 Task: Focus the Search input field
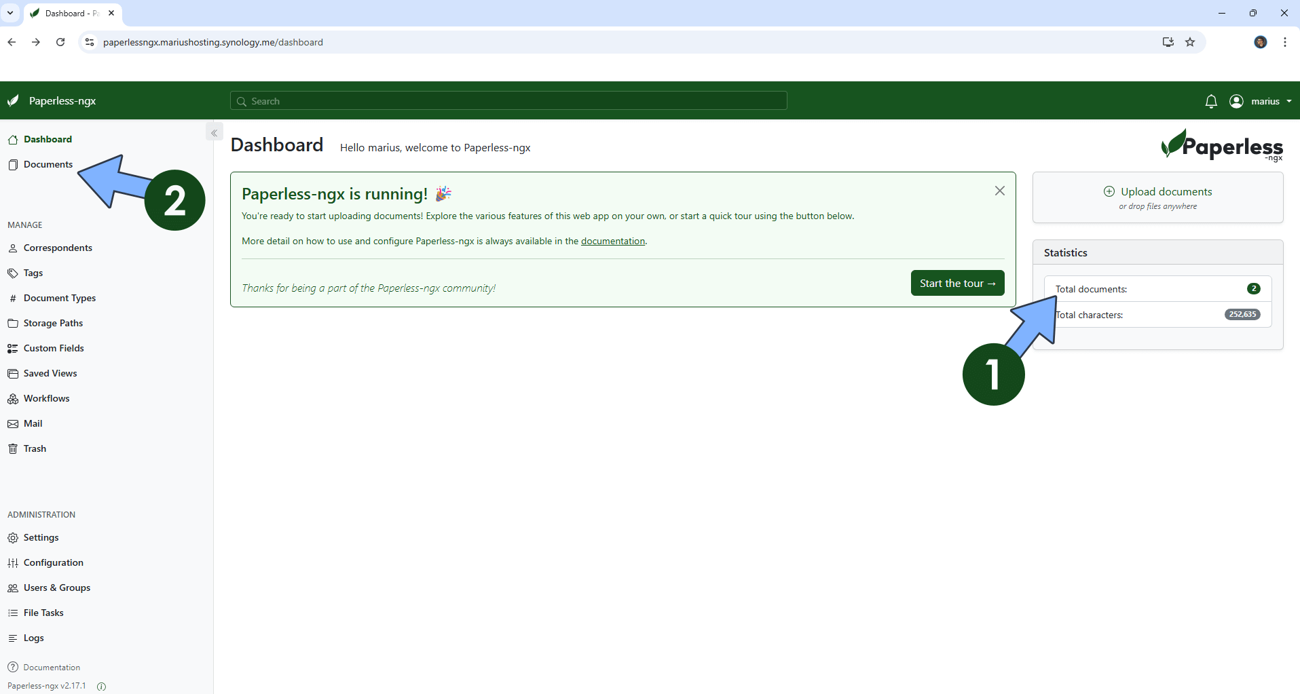point(508,101)
